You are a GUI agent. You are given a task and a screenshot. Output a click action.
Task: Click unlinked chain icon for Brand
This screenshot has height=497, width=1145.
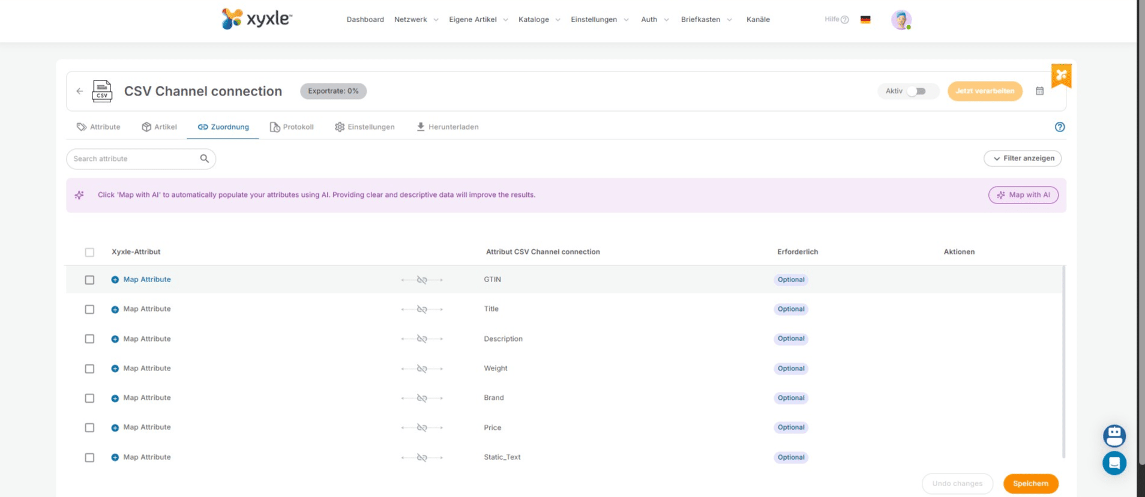[422, 398]
